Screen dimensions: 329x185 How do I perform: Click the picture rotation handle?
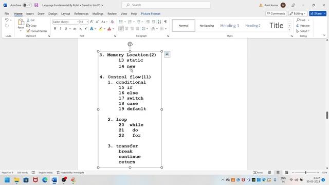(130, 44)
